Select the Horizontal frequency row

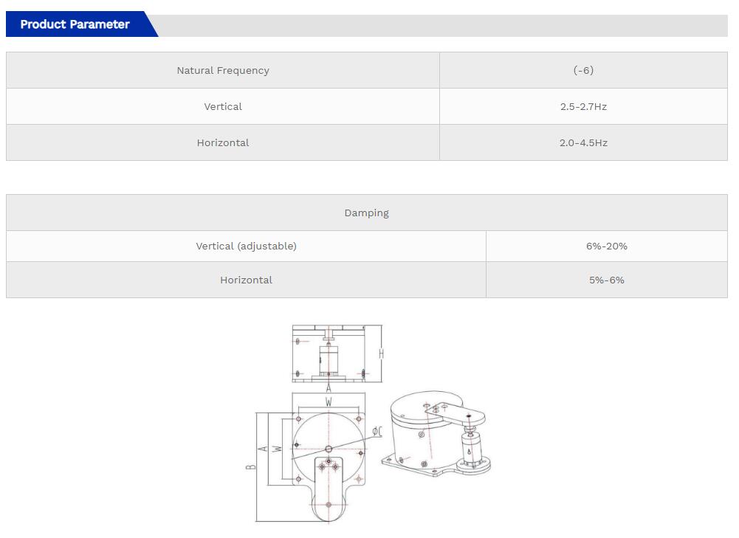[x=222, y=142]
